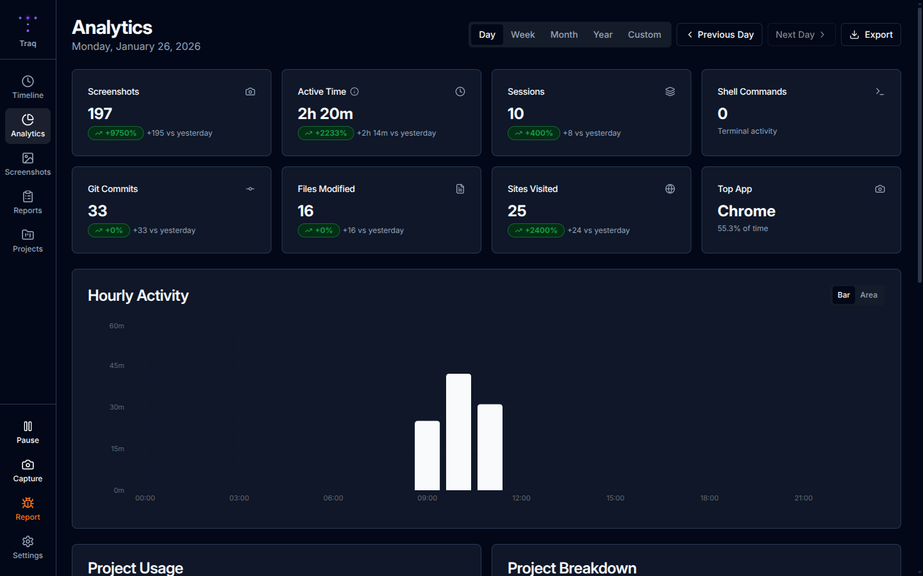Switch to the Week tab
Screen dimensions: 923x576
tap(522, 35)
